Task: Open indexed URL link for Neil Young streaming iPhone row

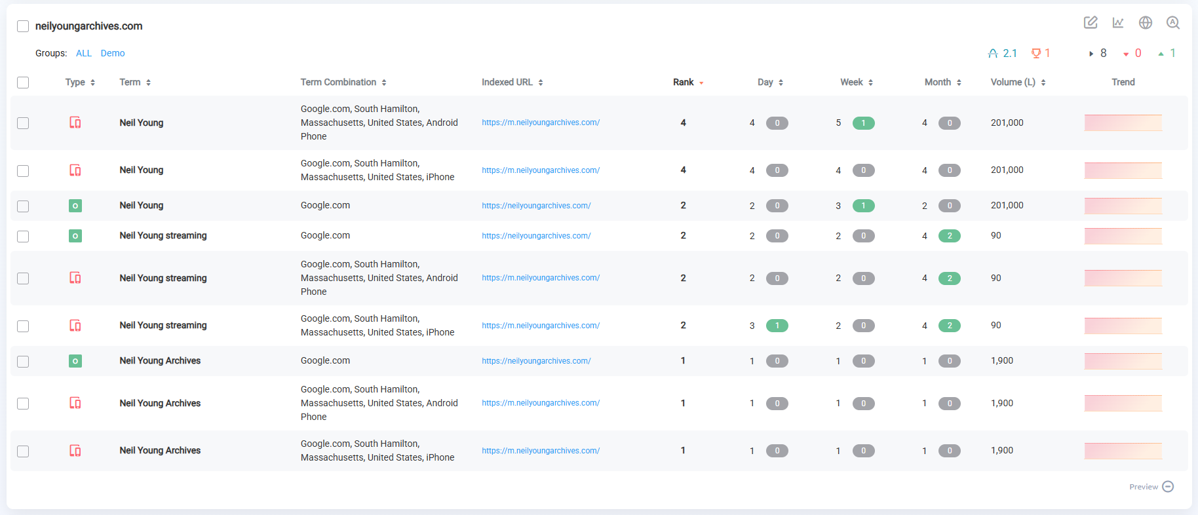Action: 541,326
